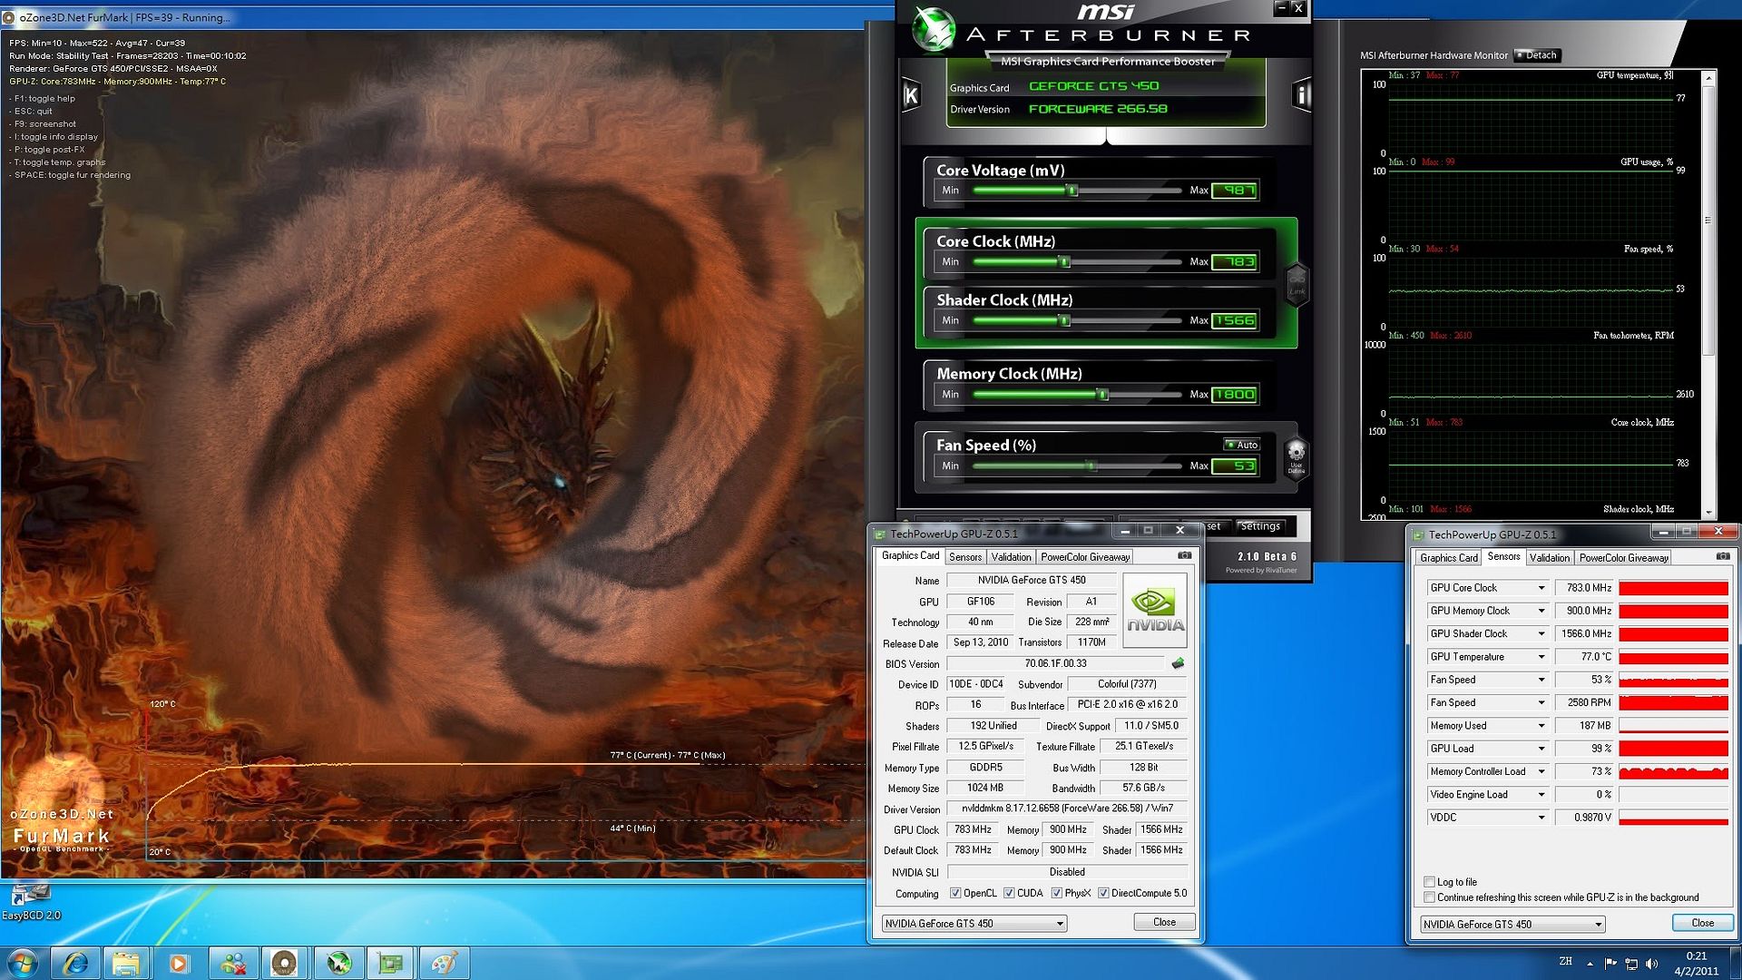This screenshot has width=1742, height=980.
Task: Switch to Graphics Card tab in Sensors window
Action: [x=1449, y=558]
